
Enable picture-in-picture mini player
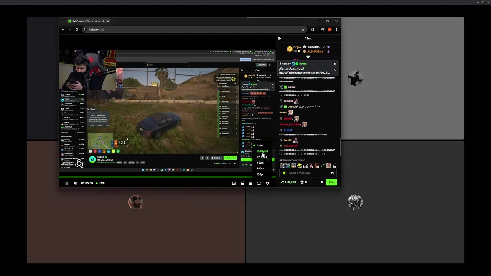(x=234, y=183)
